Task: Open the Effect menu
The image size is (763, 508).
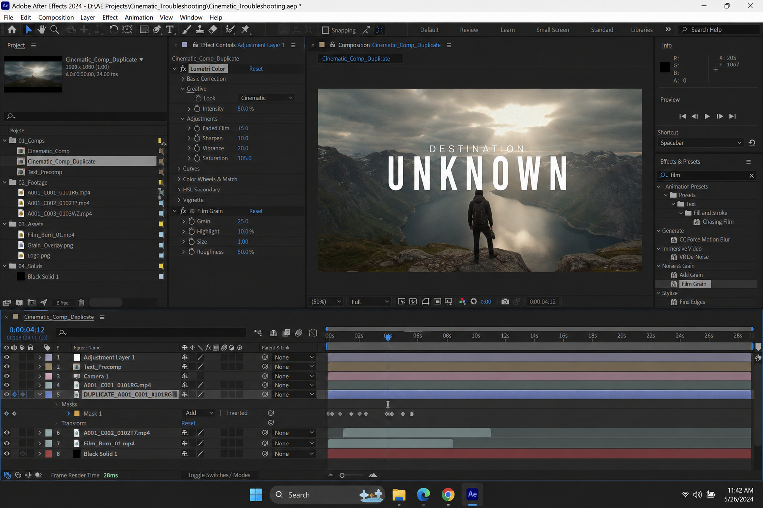Action: tap(110, 17)
